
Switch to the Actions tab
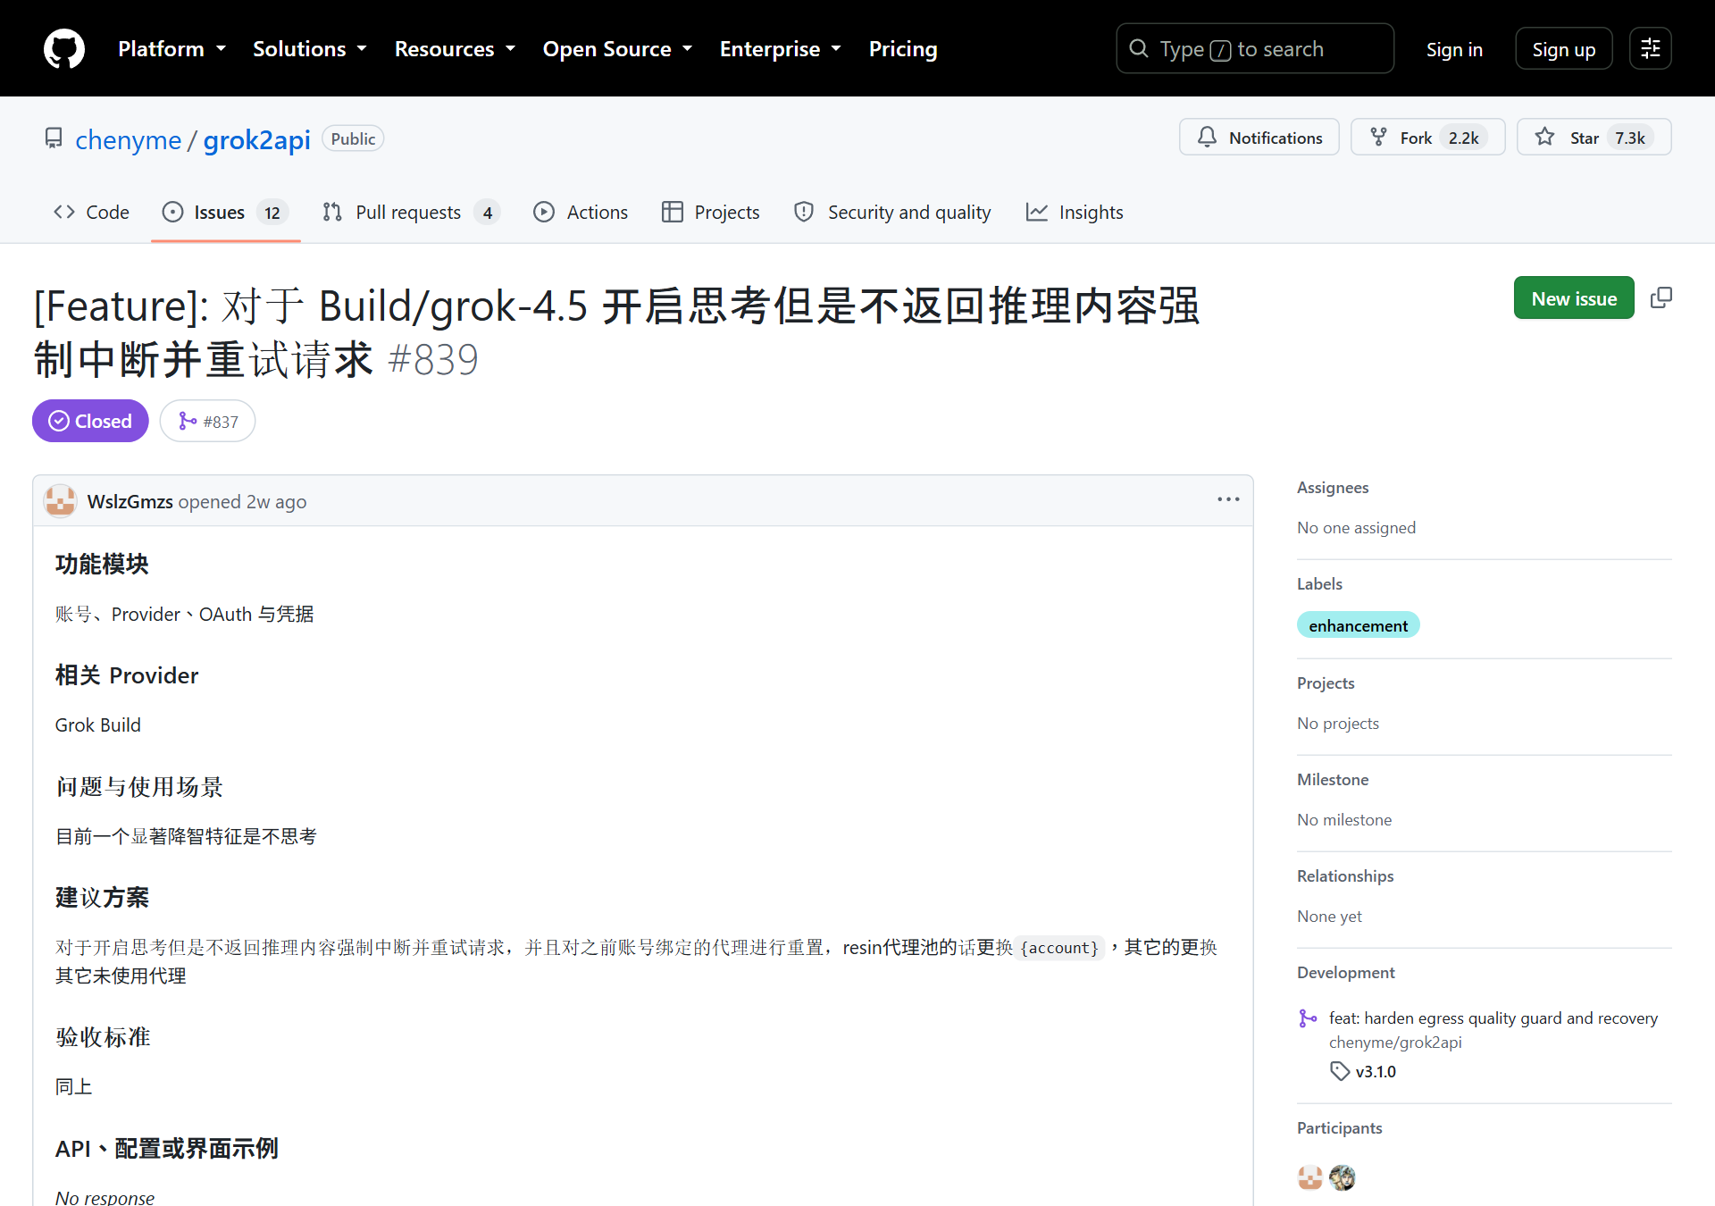click(581, 212)
